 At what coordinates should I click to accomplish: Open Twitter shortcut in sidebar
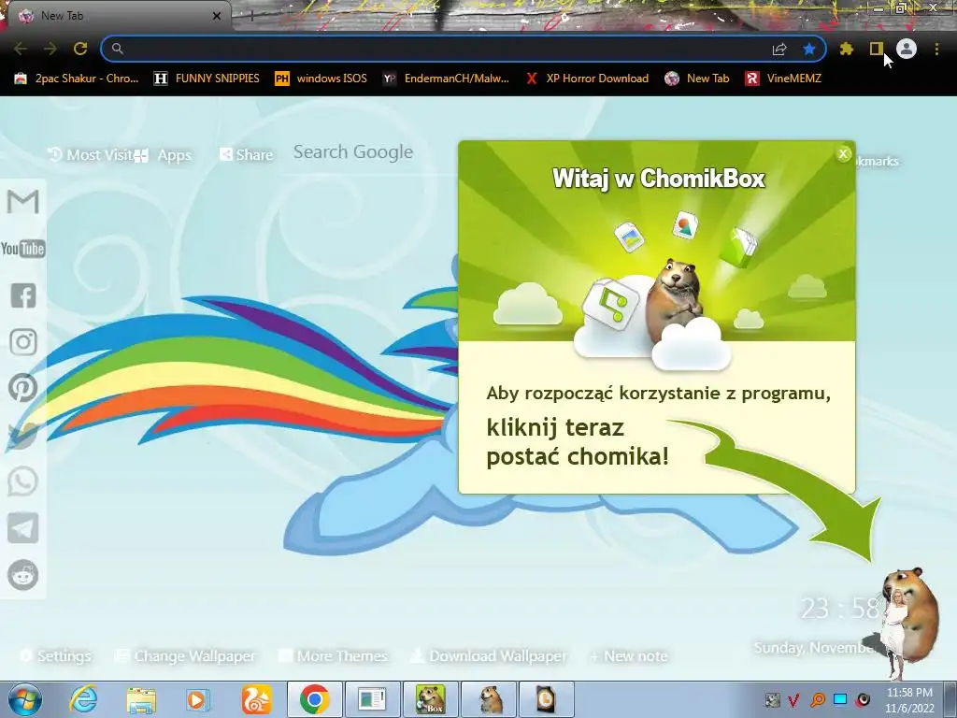tap(23, 435)
